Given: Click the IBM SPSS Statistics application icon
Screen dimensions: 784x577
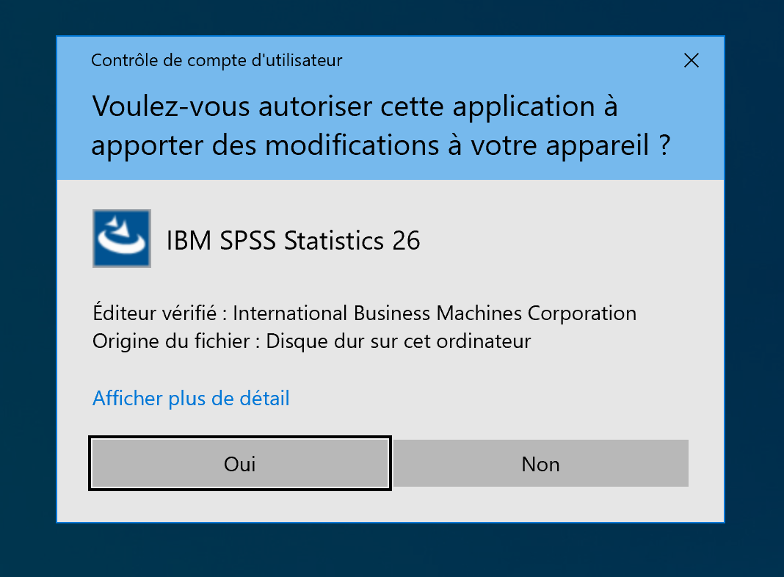Looking at the screenshot, I should tap(122, 239).
